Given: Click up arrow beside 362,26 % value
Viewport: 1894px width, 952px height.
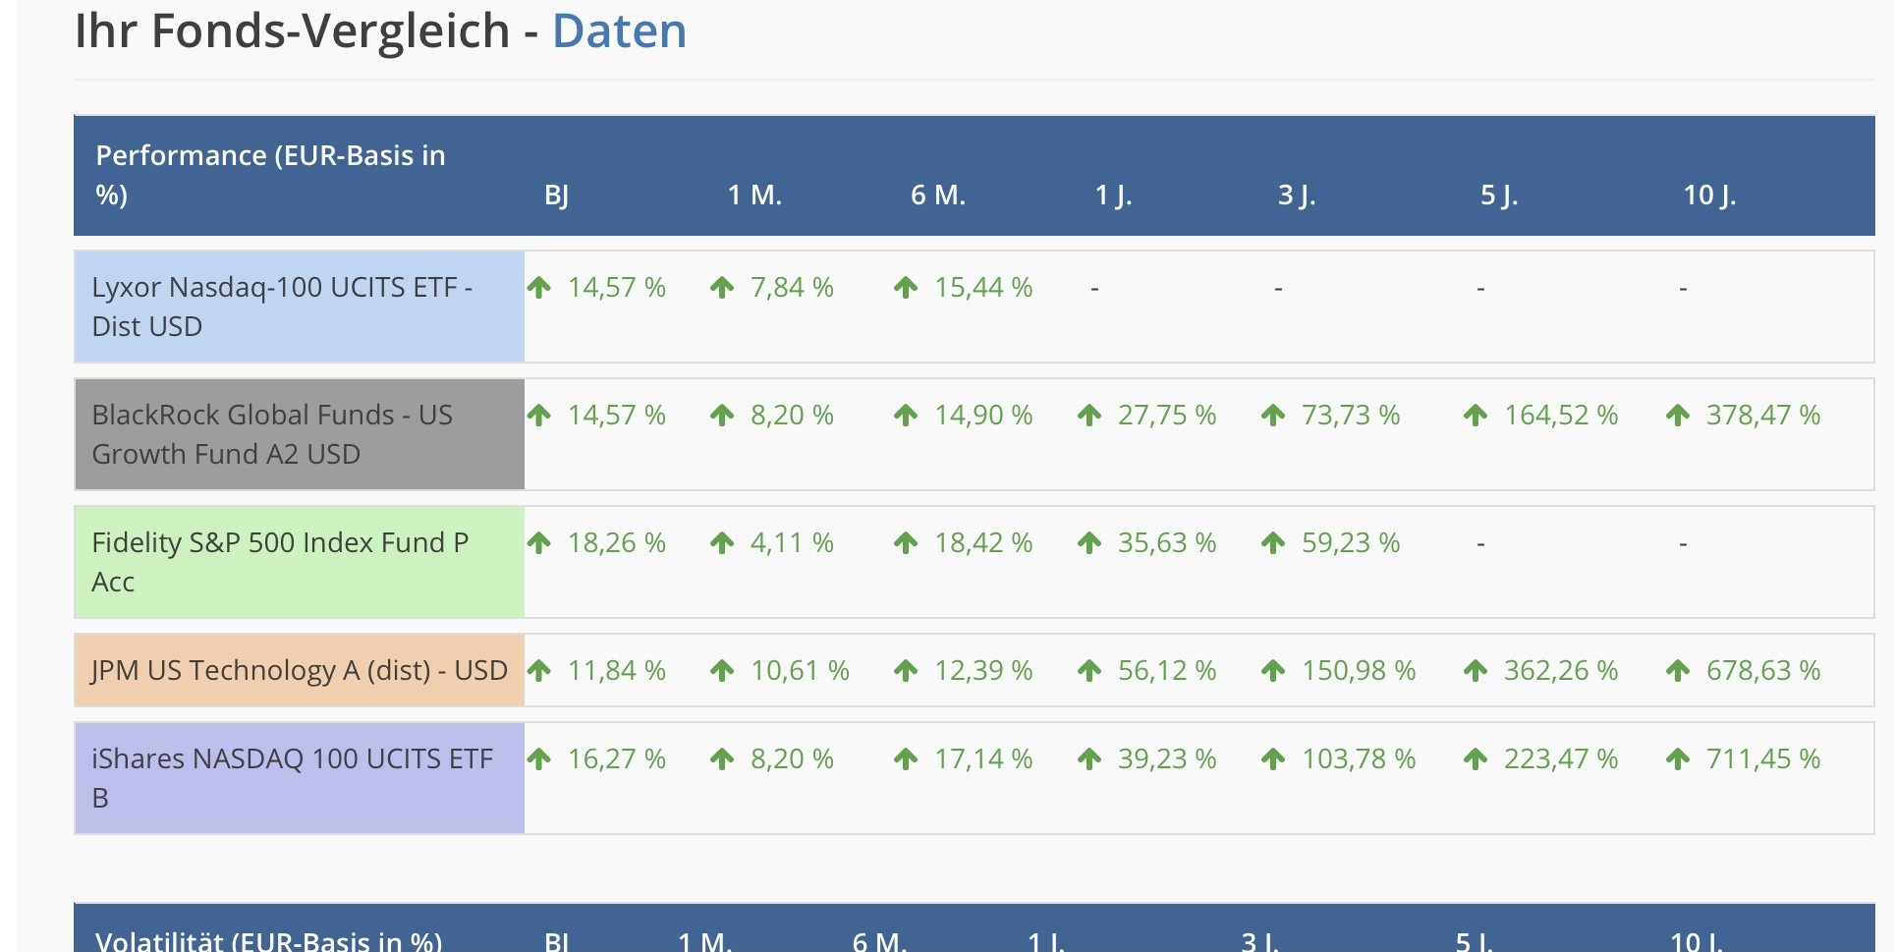Looking at the screenshot, I should [x=1476, y=671].
